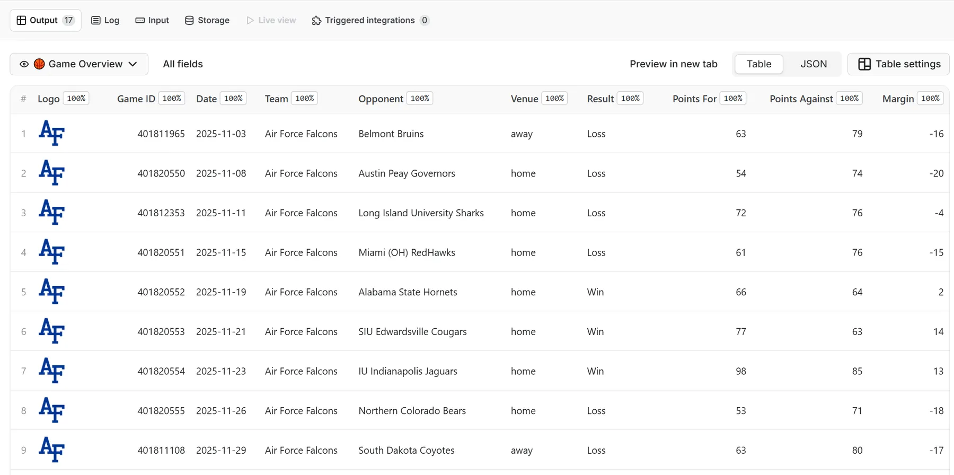Click the Air Force logo in row 2
Screen dimensions: 954x475
click(52, 173)
